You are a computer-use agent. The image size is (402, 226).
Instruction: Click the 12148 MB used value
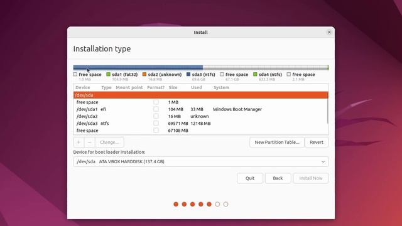[200, 123]
